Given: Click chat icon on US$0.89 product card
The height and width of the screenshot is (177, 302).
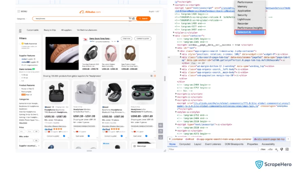Looking at the screenshot, I should 147,136.
